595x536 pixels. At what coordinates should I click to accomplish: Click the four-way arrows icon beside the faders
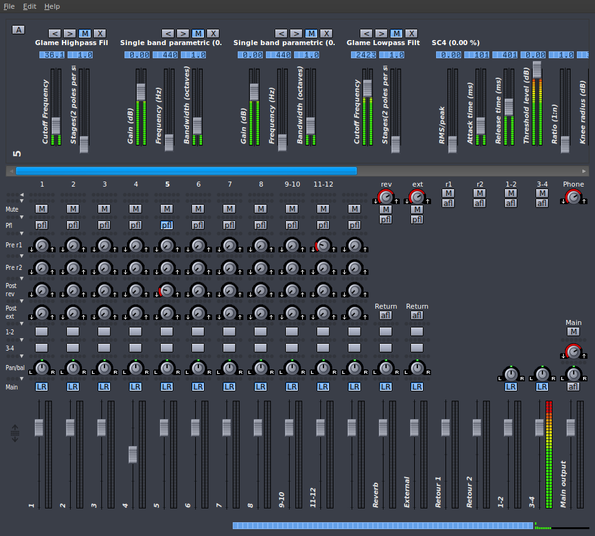point(14,433)
